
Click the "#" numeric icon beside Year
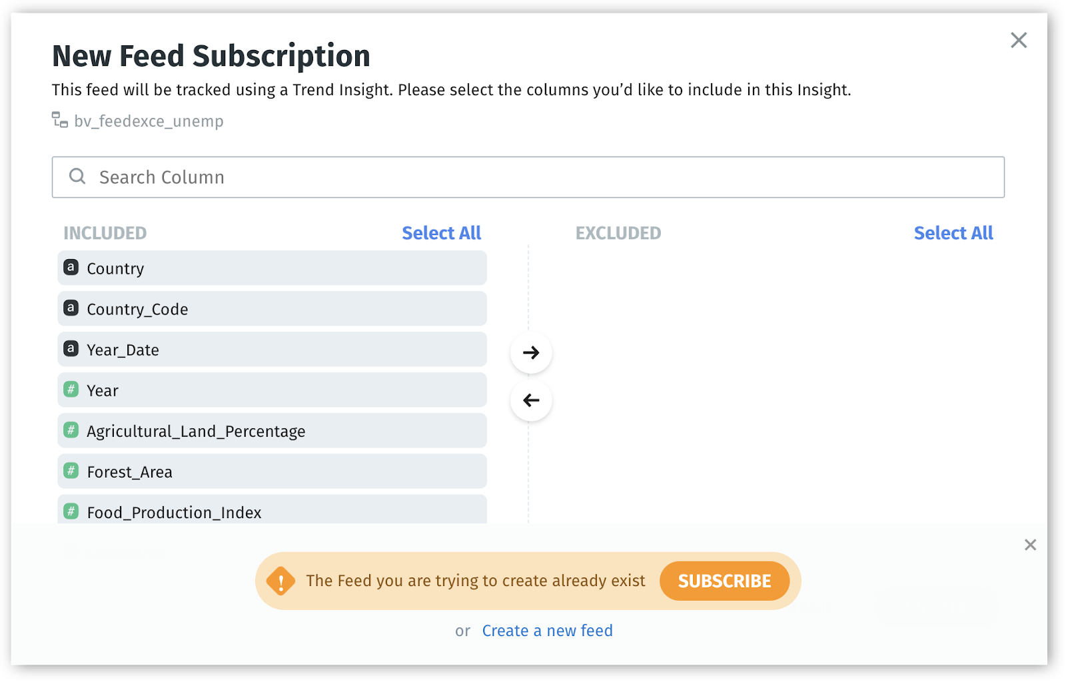[x=71, y=390]
